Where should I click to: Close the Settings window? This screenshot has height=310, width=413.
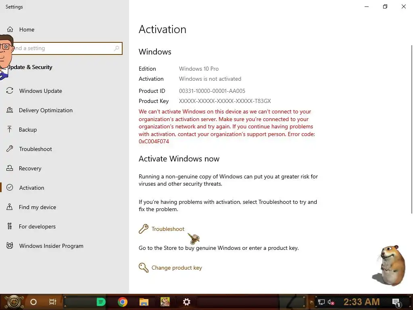coord(403,6)
